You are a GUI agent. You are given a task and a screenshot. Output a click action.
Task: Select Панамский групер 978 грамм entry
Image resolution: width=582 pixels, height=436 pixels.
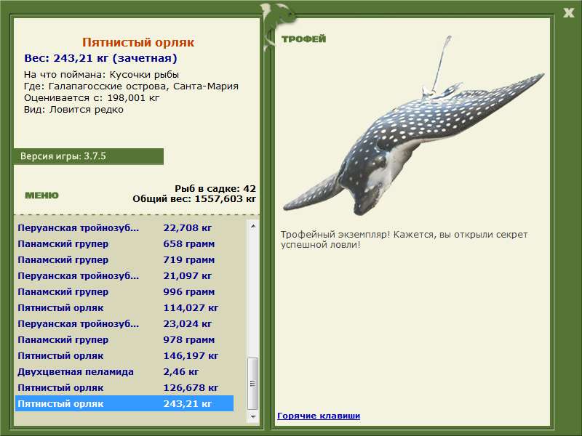pos(124,339)
